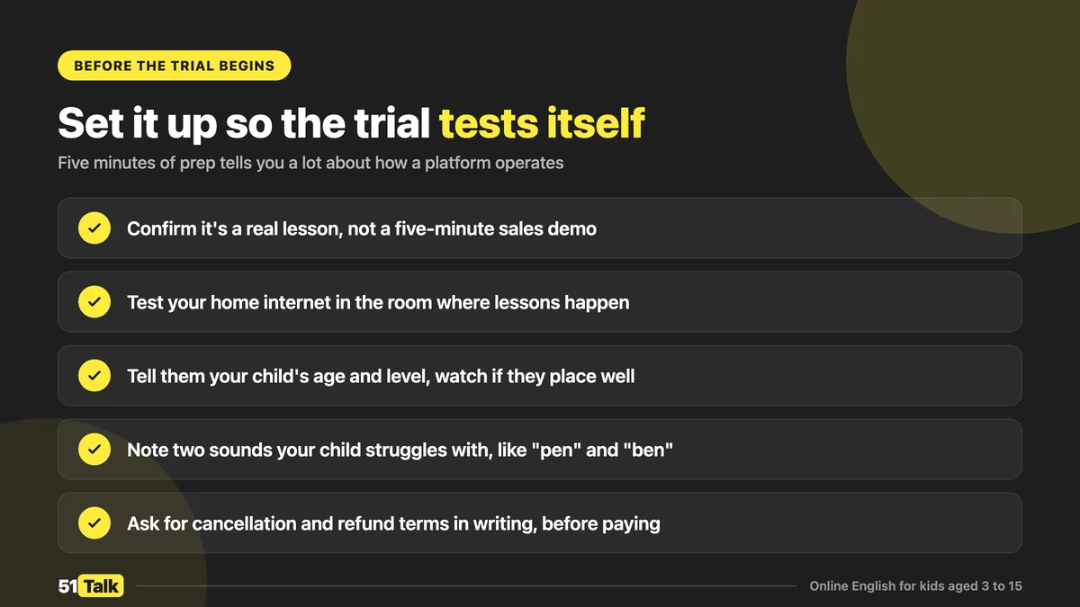Click the yellow Talk badge in logo
Screen dimensions: 1080x607
tap(102, 586)
